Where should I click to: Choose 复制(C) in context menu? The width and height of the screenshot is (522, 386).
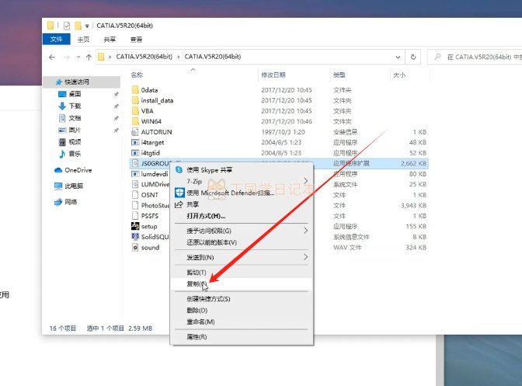pyautogui.click(x=242, y=283)
